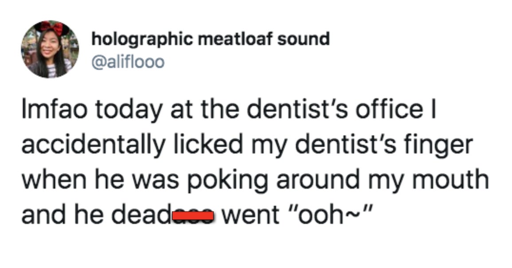
Task: Click the word around in the tweet
Action: (318, 180)
